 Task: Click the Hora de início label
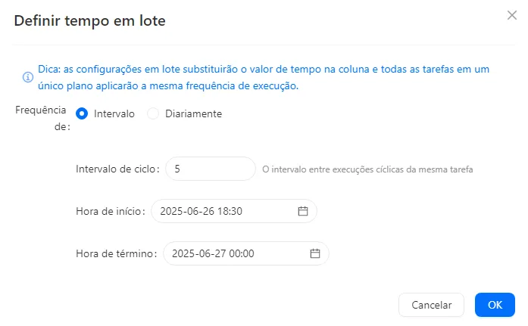pyautogui.click(x=111, y=211)
